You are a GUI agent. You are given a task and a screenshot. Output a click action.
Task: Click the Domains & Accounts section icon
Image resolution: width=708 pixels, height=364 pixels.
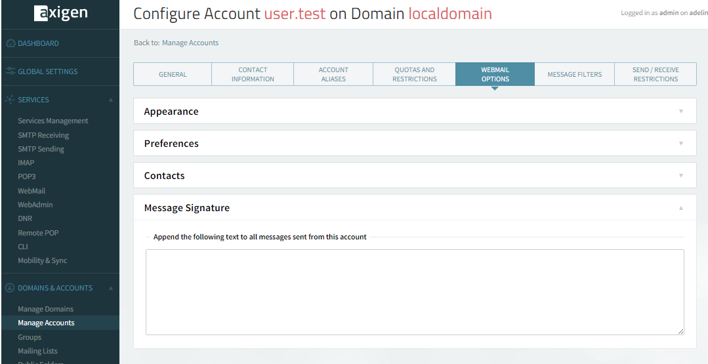pyautogui.click(x=10, y=288)
